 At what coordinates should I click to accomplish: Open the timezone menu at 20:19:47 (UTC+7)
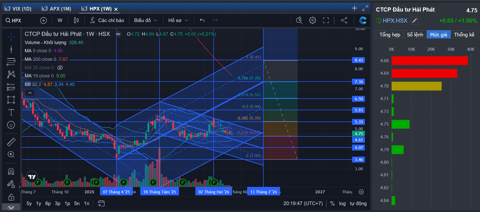point(303,204)
